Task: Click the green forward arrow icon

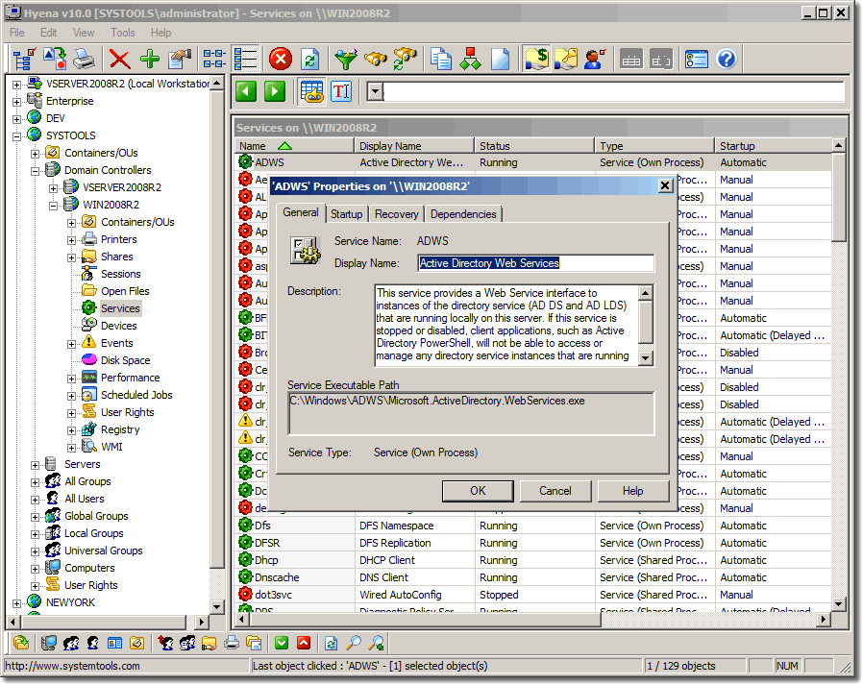Action: tap(275, 91)
